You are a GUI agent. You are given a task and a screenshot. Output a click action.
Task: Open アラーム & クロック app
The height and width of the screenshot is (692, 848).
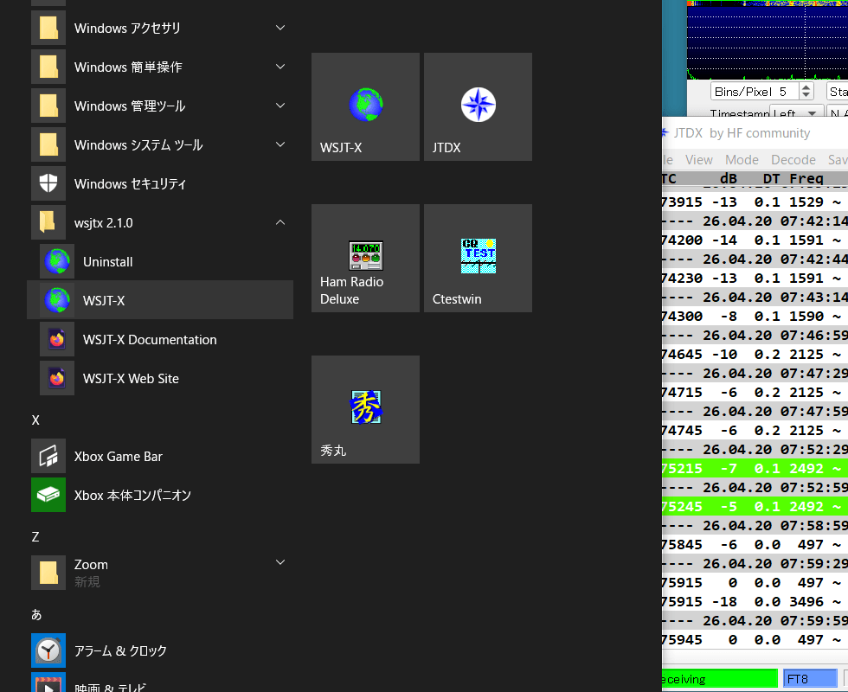click(x=120, y=650)
